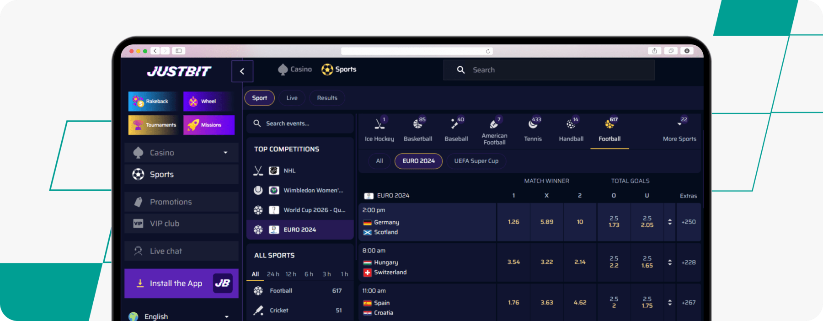Bet Croatia win at 4.62
This screenshot has width=823, height=321.
pos(580,303)
